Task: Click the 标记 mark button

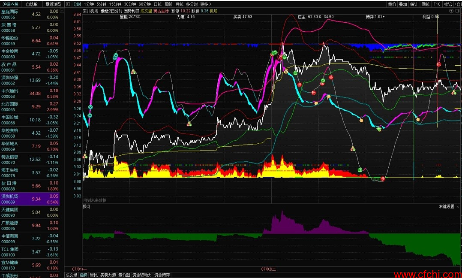Action: (448, 4)
